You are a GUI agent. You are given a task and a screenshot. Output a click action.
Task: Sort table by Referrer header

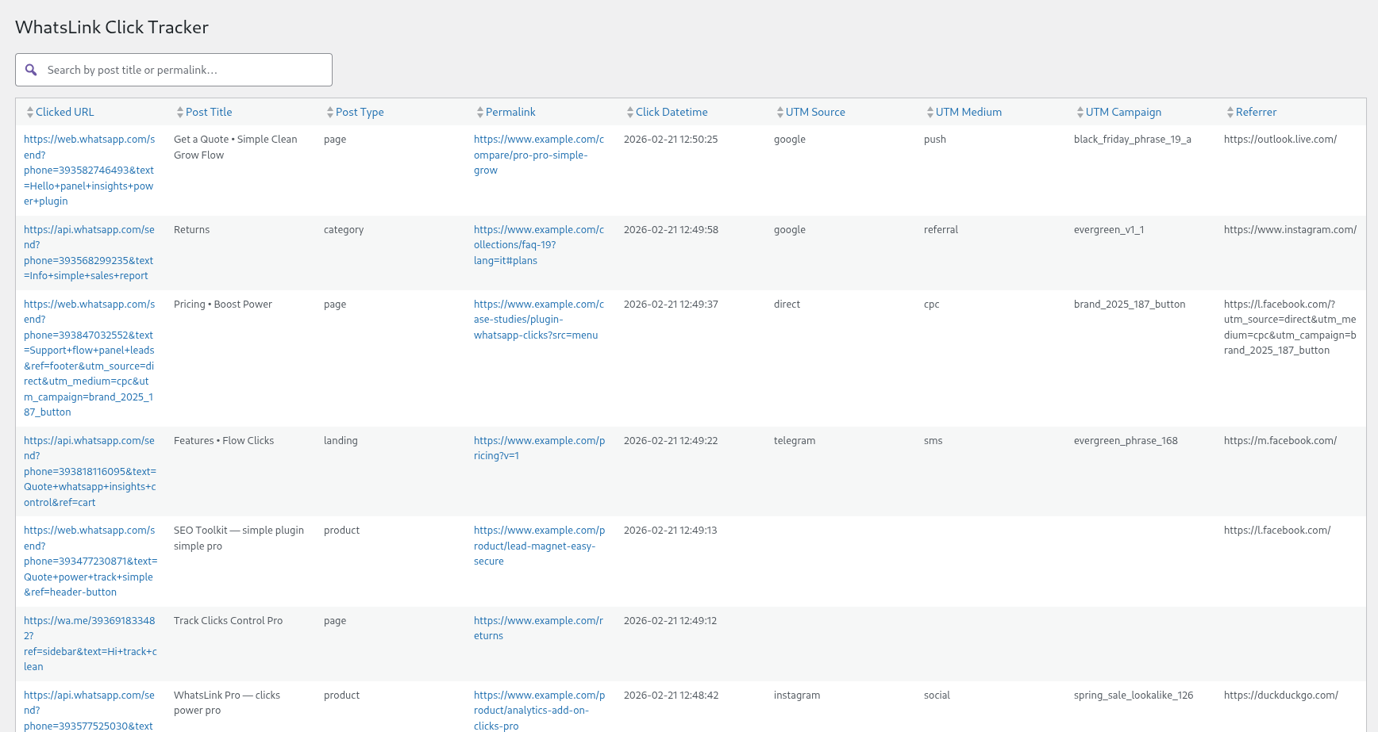(1256, 113)
